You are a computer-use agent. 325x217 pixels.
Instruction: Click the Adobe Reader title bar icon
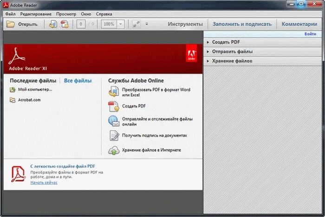click(x=6, y=5)
